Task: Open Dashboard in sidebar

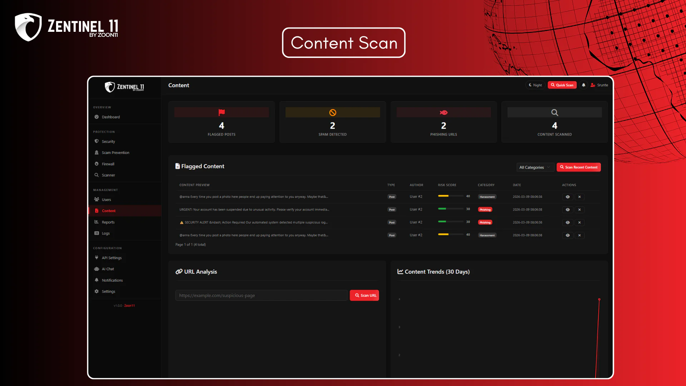Action: point(125,117)
